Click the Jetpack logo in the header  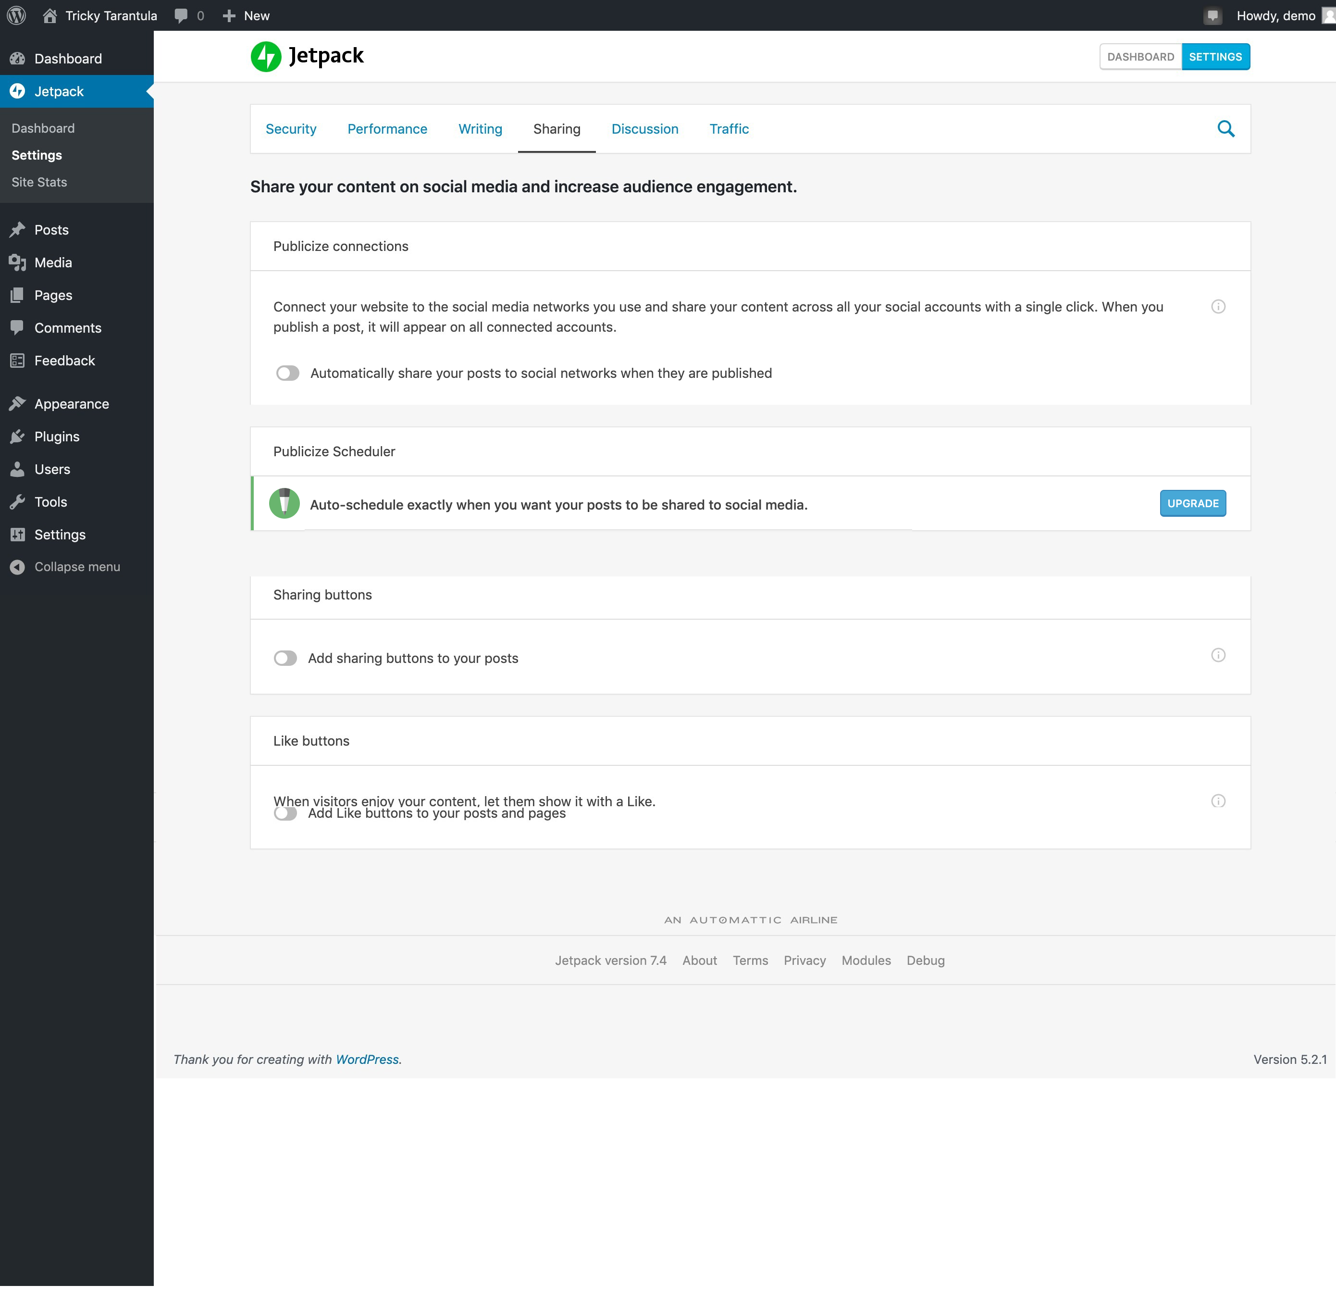click(308, 56)
